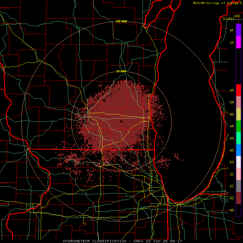243x243 pixels.
Task: Click the KMKX station identifier
Action: 139,241
